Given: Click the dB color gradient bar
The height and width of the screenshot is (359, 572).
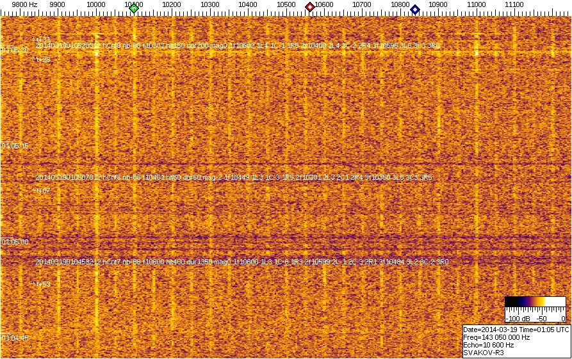Looking at the screenshot, I should 534,303.
